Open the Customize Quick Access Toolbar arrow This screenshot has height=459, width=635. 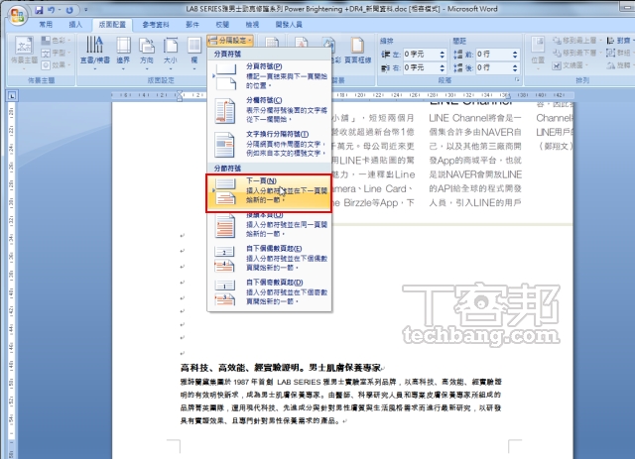tap(86, 10)
